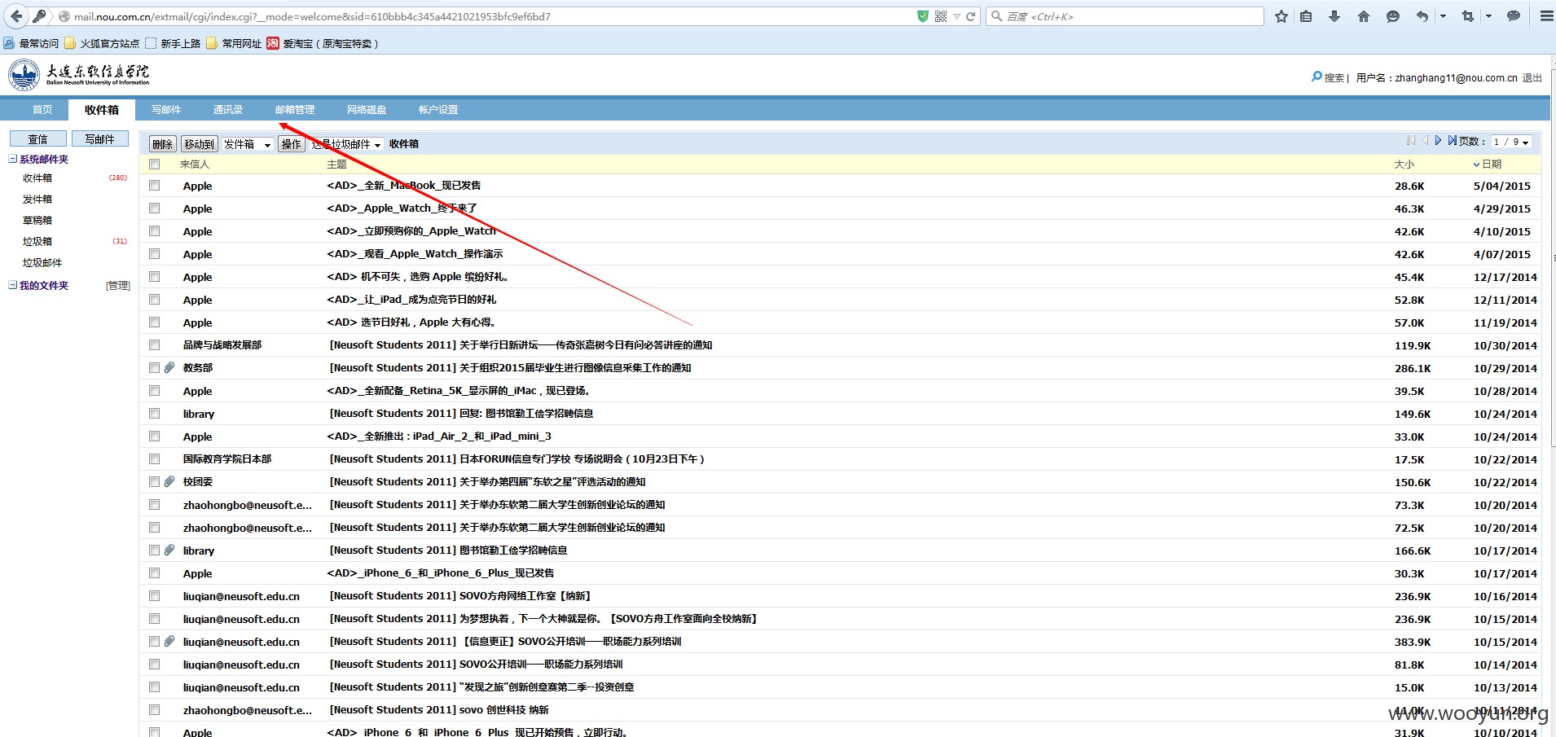Go back with the browser back arrow
The image size is (1556, 737).
[x=16, y=16]
